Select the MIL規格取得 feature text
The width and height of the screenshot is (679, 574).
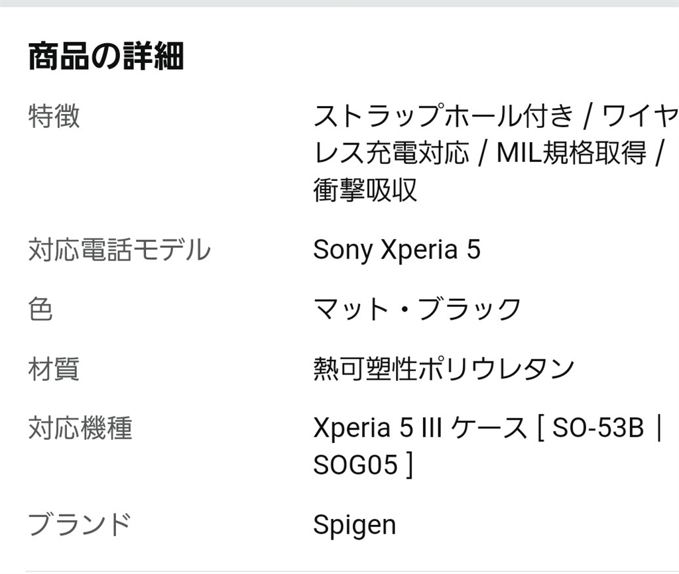(572, 153)
